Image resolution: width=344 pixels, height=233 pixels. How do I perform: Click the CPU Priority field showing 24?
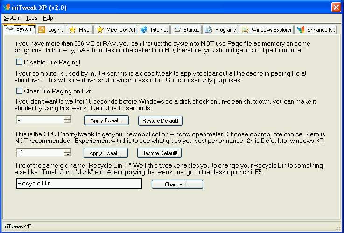click(x=40, y=153)
